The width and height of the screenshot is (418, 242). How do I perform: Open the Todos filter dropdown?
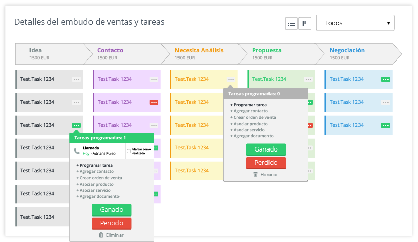(355, 23)
